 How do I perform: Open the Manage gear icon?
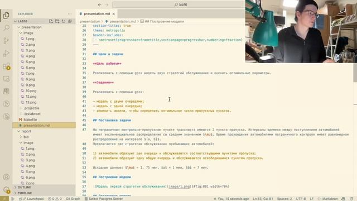6,190
